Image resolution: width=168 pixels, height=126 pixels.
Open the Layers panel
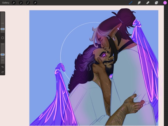[156, 3]
